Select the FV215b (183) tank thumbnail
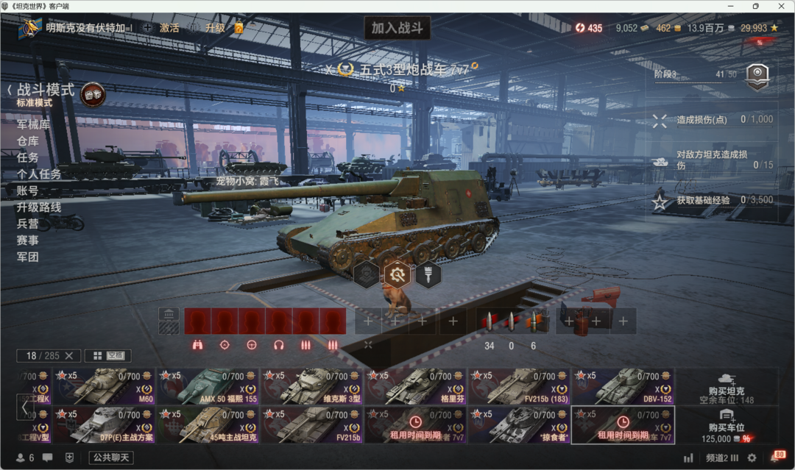Image resolution: width=795 pixels, height=470 pixels. (519, 386)
